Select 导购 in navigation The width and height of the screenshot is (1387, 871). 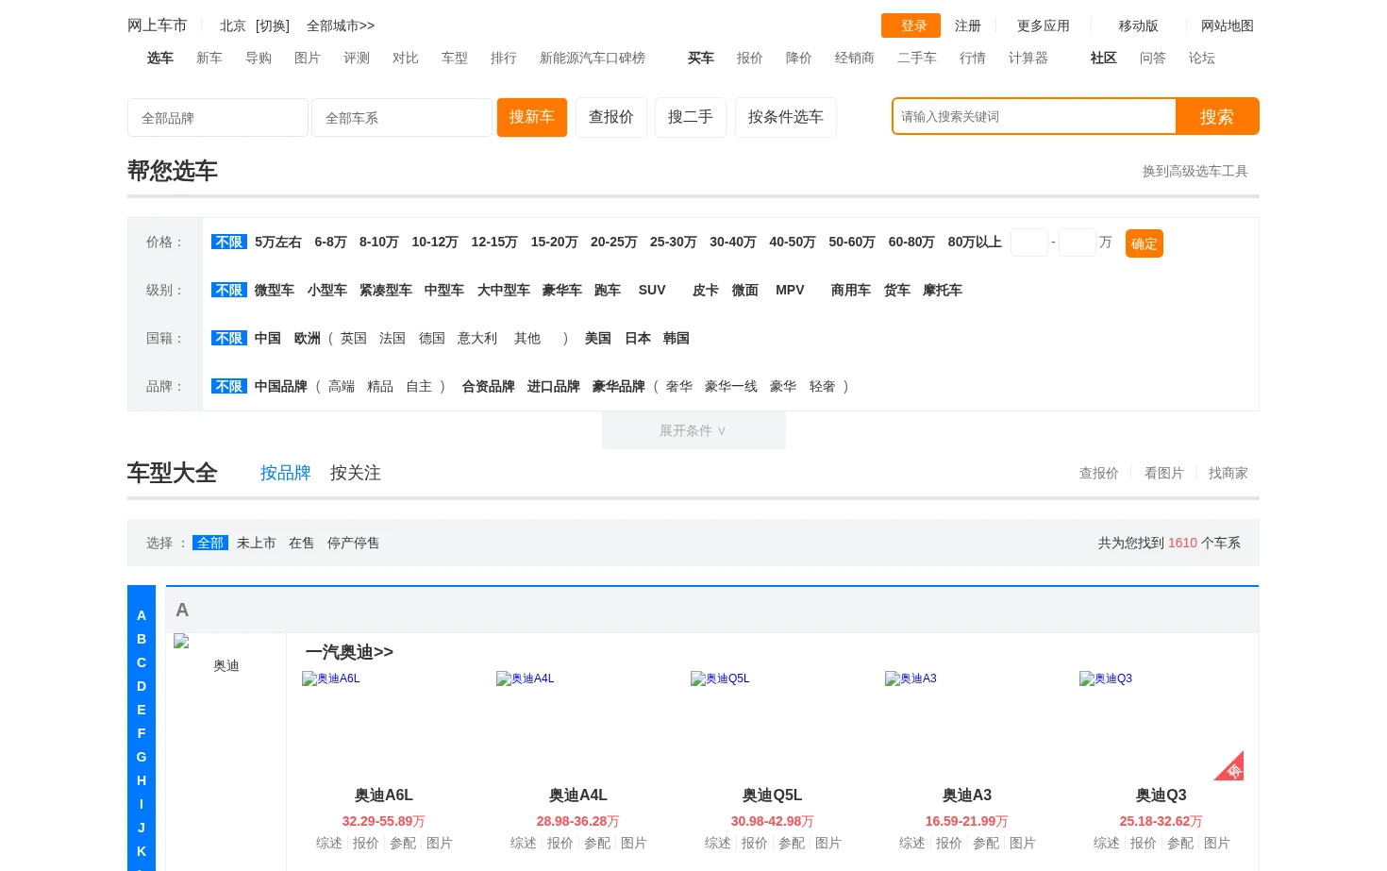tap(259, 58)
